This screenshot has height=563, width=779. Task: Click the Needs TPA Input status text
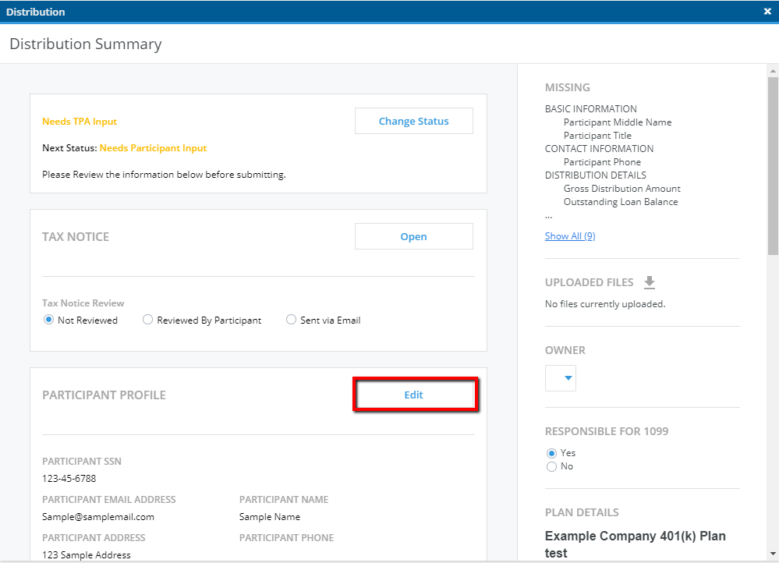coord(80,121)
